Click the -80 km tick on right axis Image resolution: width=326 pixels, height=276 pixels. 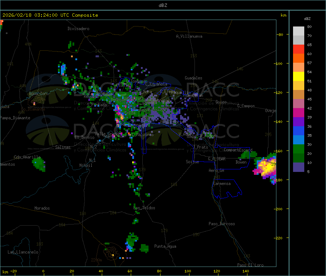click(x=280, y=34)
